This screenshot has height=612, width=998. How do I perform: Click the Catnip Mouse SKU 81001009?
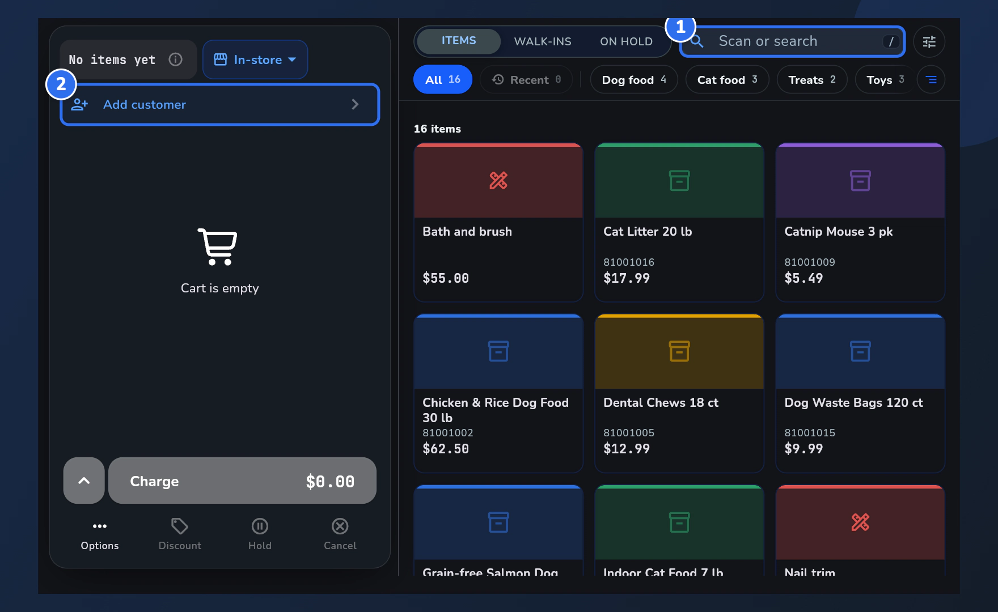click(x=810, y=262)
